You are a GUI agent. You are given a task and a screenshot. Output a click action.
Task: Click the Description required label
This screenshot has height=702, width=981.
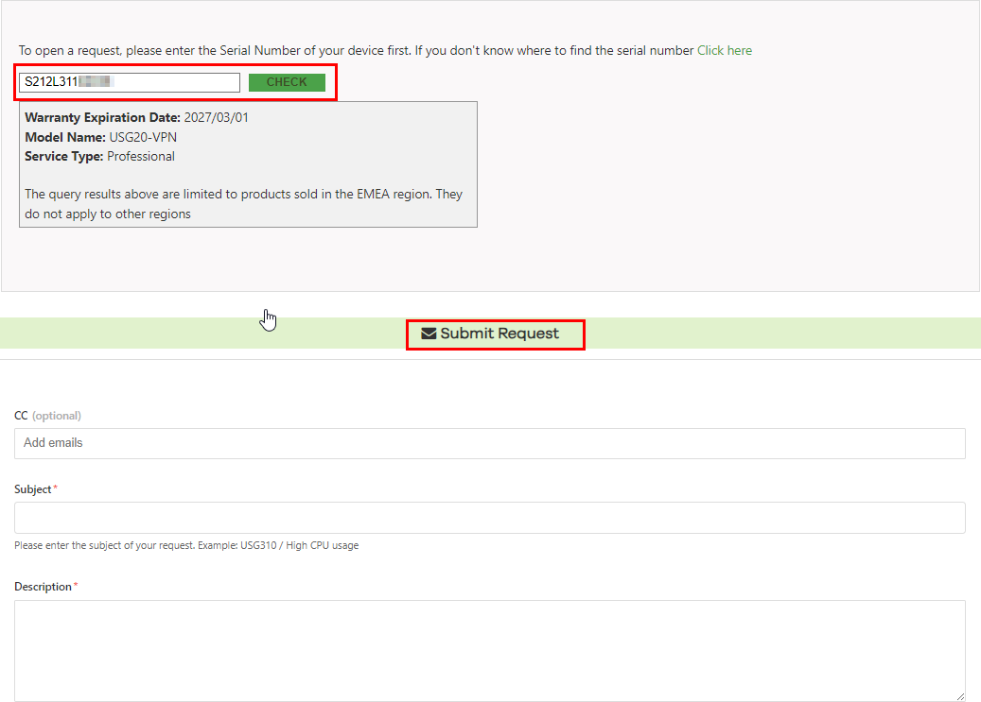(44, 587)
